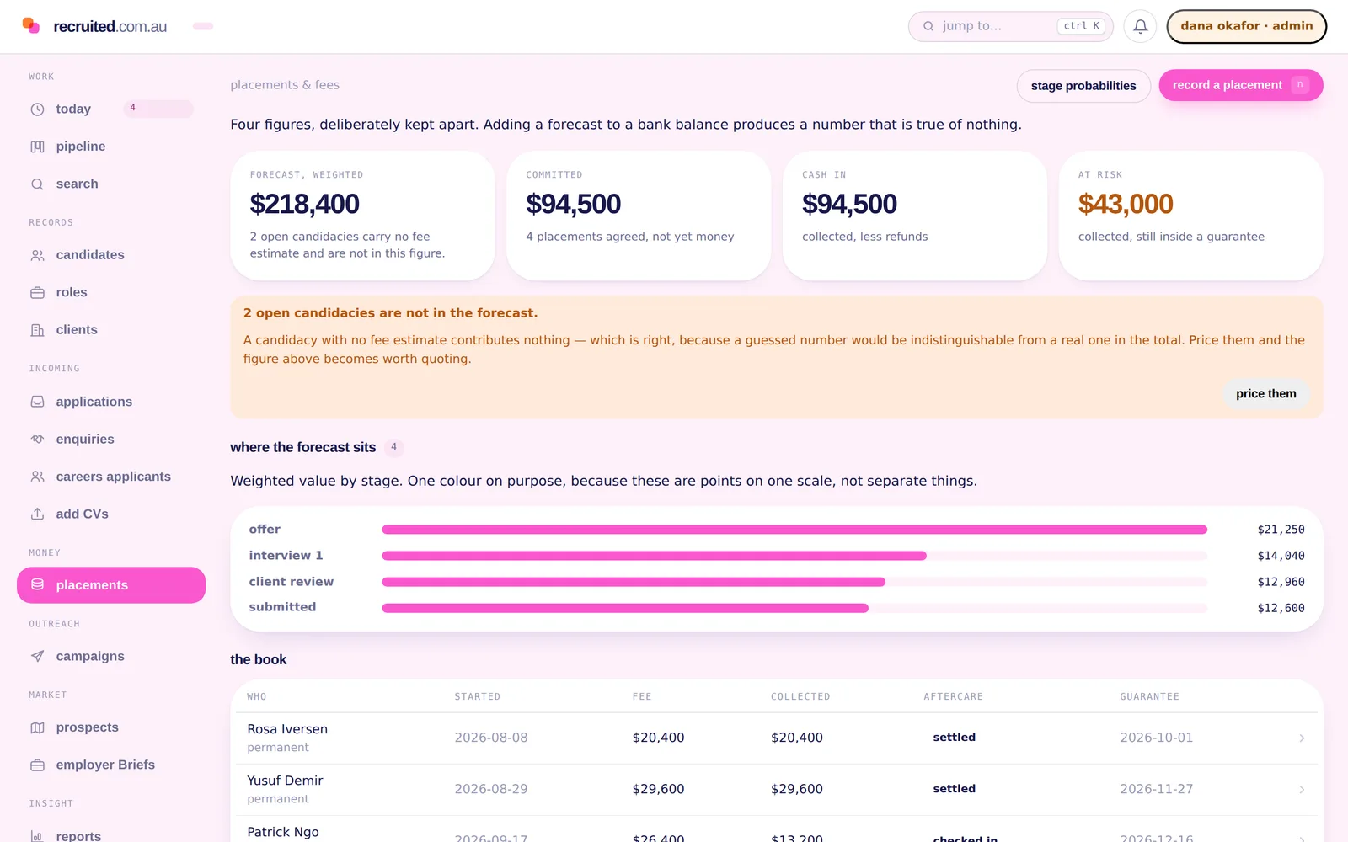Click the $12,600 submitted value
Viewport: 1348px width, 842px height.
coord(1281,608)
